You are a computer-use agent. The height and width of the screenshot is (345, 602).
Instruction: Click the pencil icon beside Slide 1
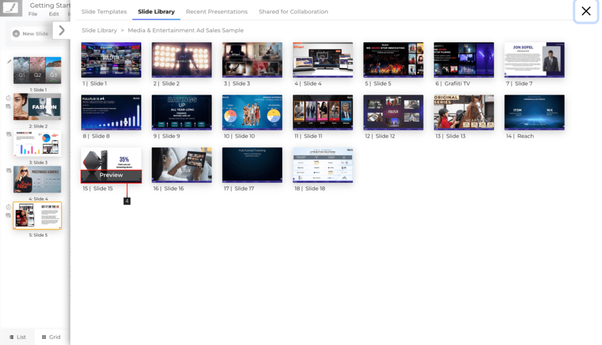tap(9, 61)
